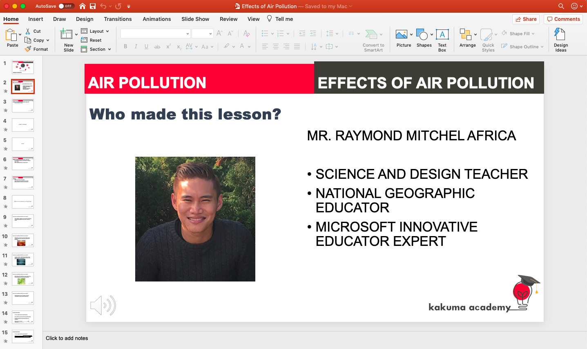587x349 pixels.
Task: Click the Save icon in title bar
Action: click(x=93, y=6)
